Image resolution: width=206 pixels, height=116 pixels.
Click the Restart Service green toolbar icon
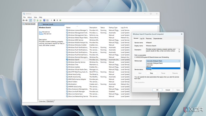click(60, 20)
